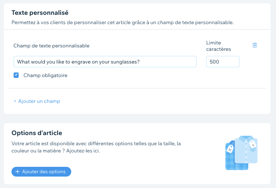
Task: Click the Champ de texte personnalisable label
Action: coord(52,46)
